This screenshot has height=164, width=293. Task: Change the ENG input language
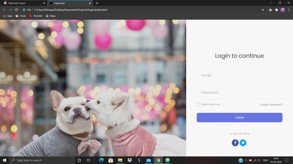pos(265,160)
